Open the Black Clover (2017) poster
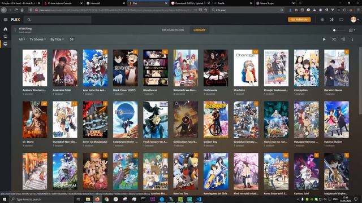 click(x=126, y=68)
